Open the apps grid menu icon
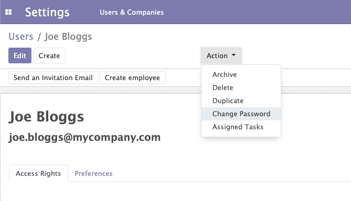Viewport: 351px width, 201px height. (8, 12)
